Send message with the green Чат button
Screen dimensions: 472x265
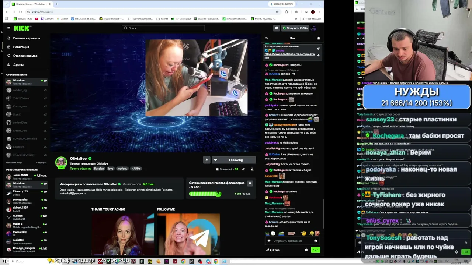315,250
